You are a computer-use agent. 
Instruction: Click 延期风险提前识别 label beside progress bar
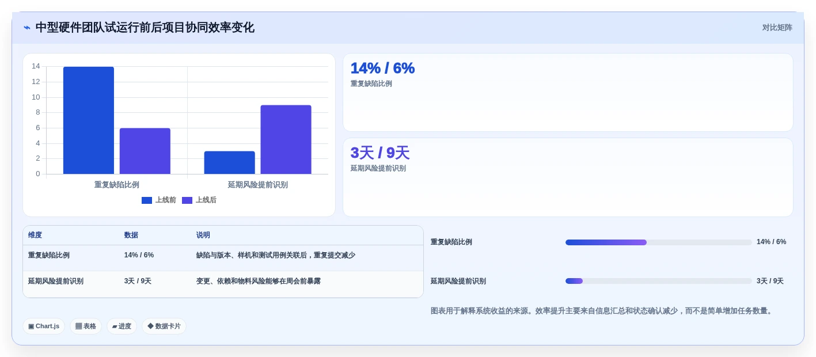click(x=458, y=281)
